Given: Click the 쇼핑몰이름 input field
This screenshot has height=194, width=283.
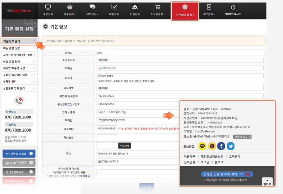Looking at the screenshot, I should click(180, 60).
